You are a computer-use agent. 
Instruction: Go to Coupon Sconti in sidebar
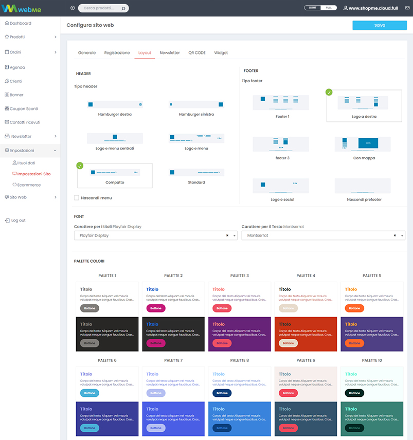(x=24, y=108)
